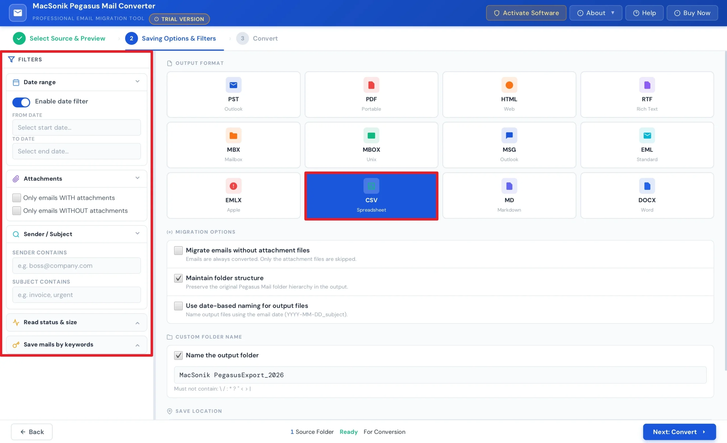Image resolution: width=727 pixels, height=443 pixels.
Task: Select the PST Outlook format icon
Action: (233, 85)
